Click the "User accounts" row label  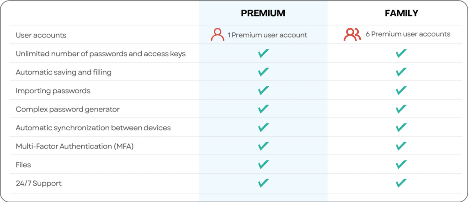point(41,35)
